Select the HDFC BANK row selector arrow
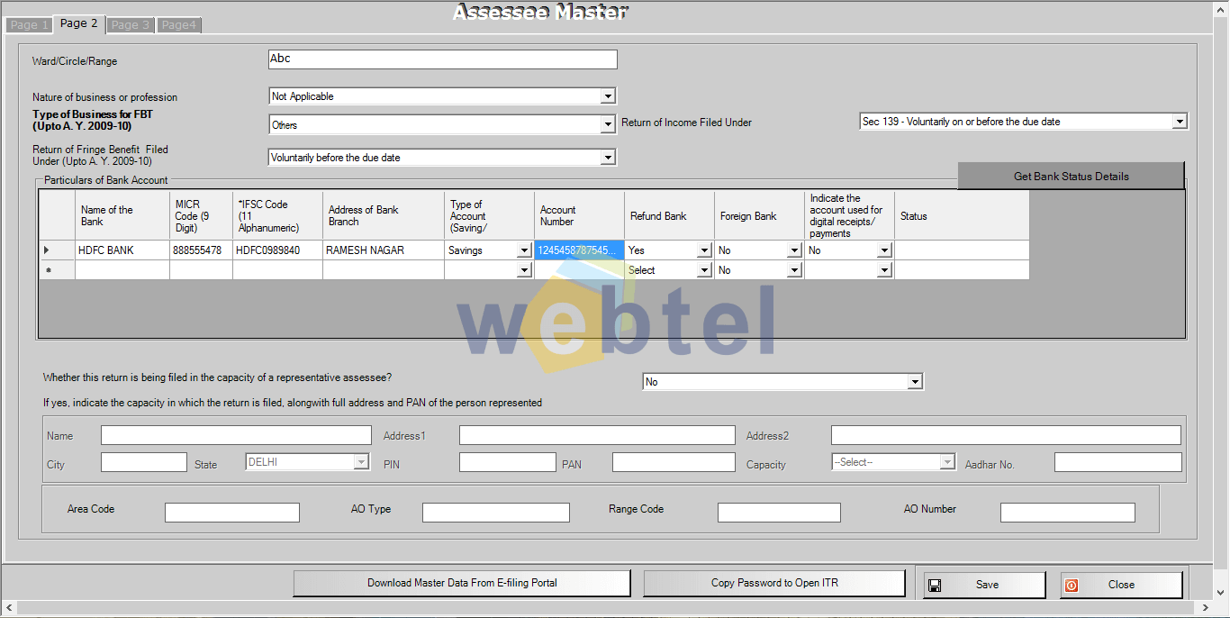 point(47,250)
